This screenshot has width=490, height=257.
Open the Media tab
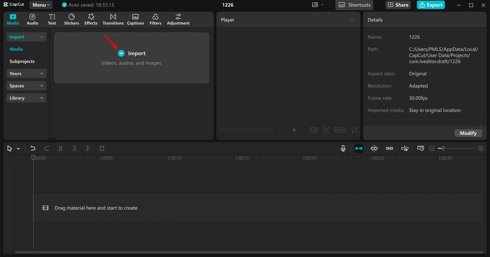click(x=13, y=19)
